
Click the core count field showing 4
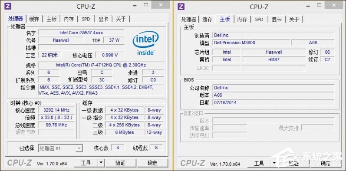point(118,148)
